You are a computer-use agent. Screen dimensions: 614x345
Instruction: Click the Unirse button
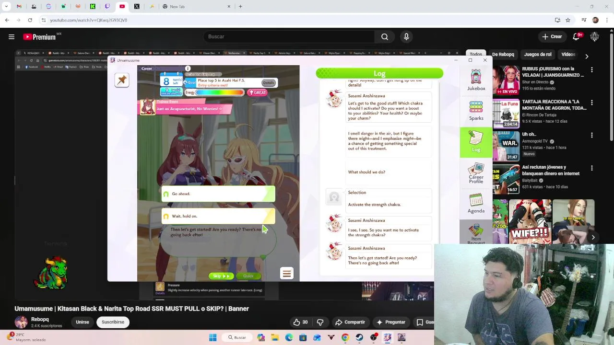tap(83, 322)
